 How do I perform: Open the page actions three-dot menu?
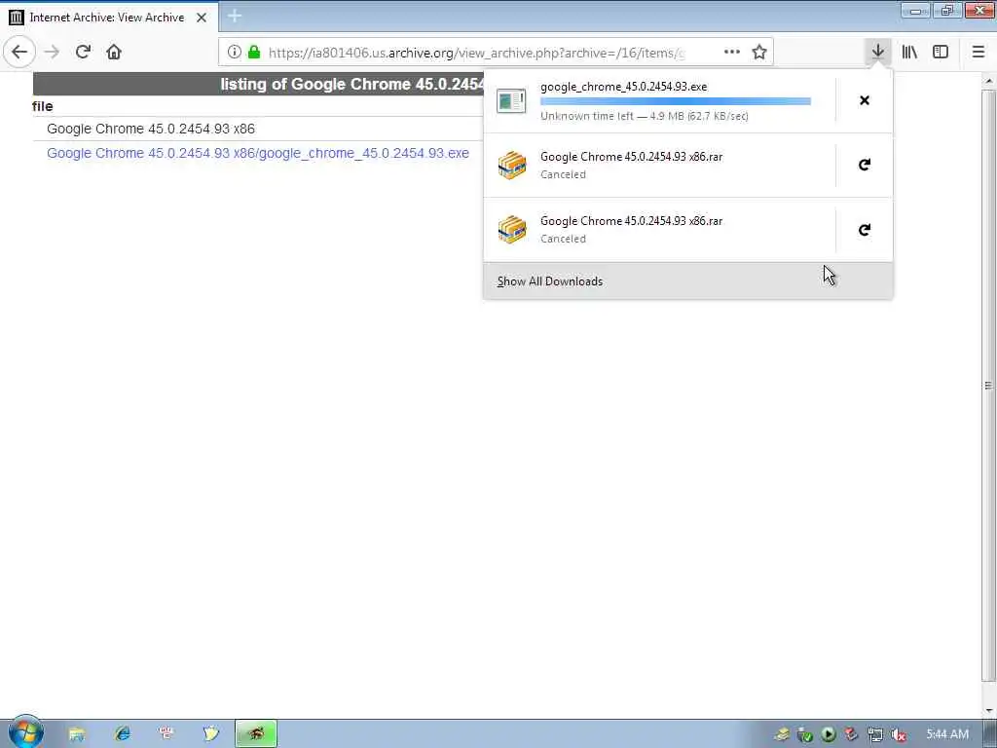point(732,53)
